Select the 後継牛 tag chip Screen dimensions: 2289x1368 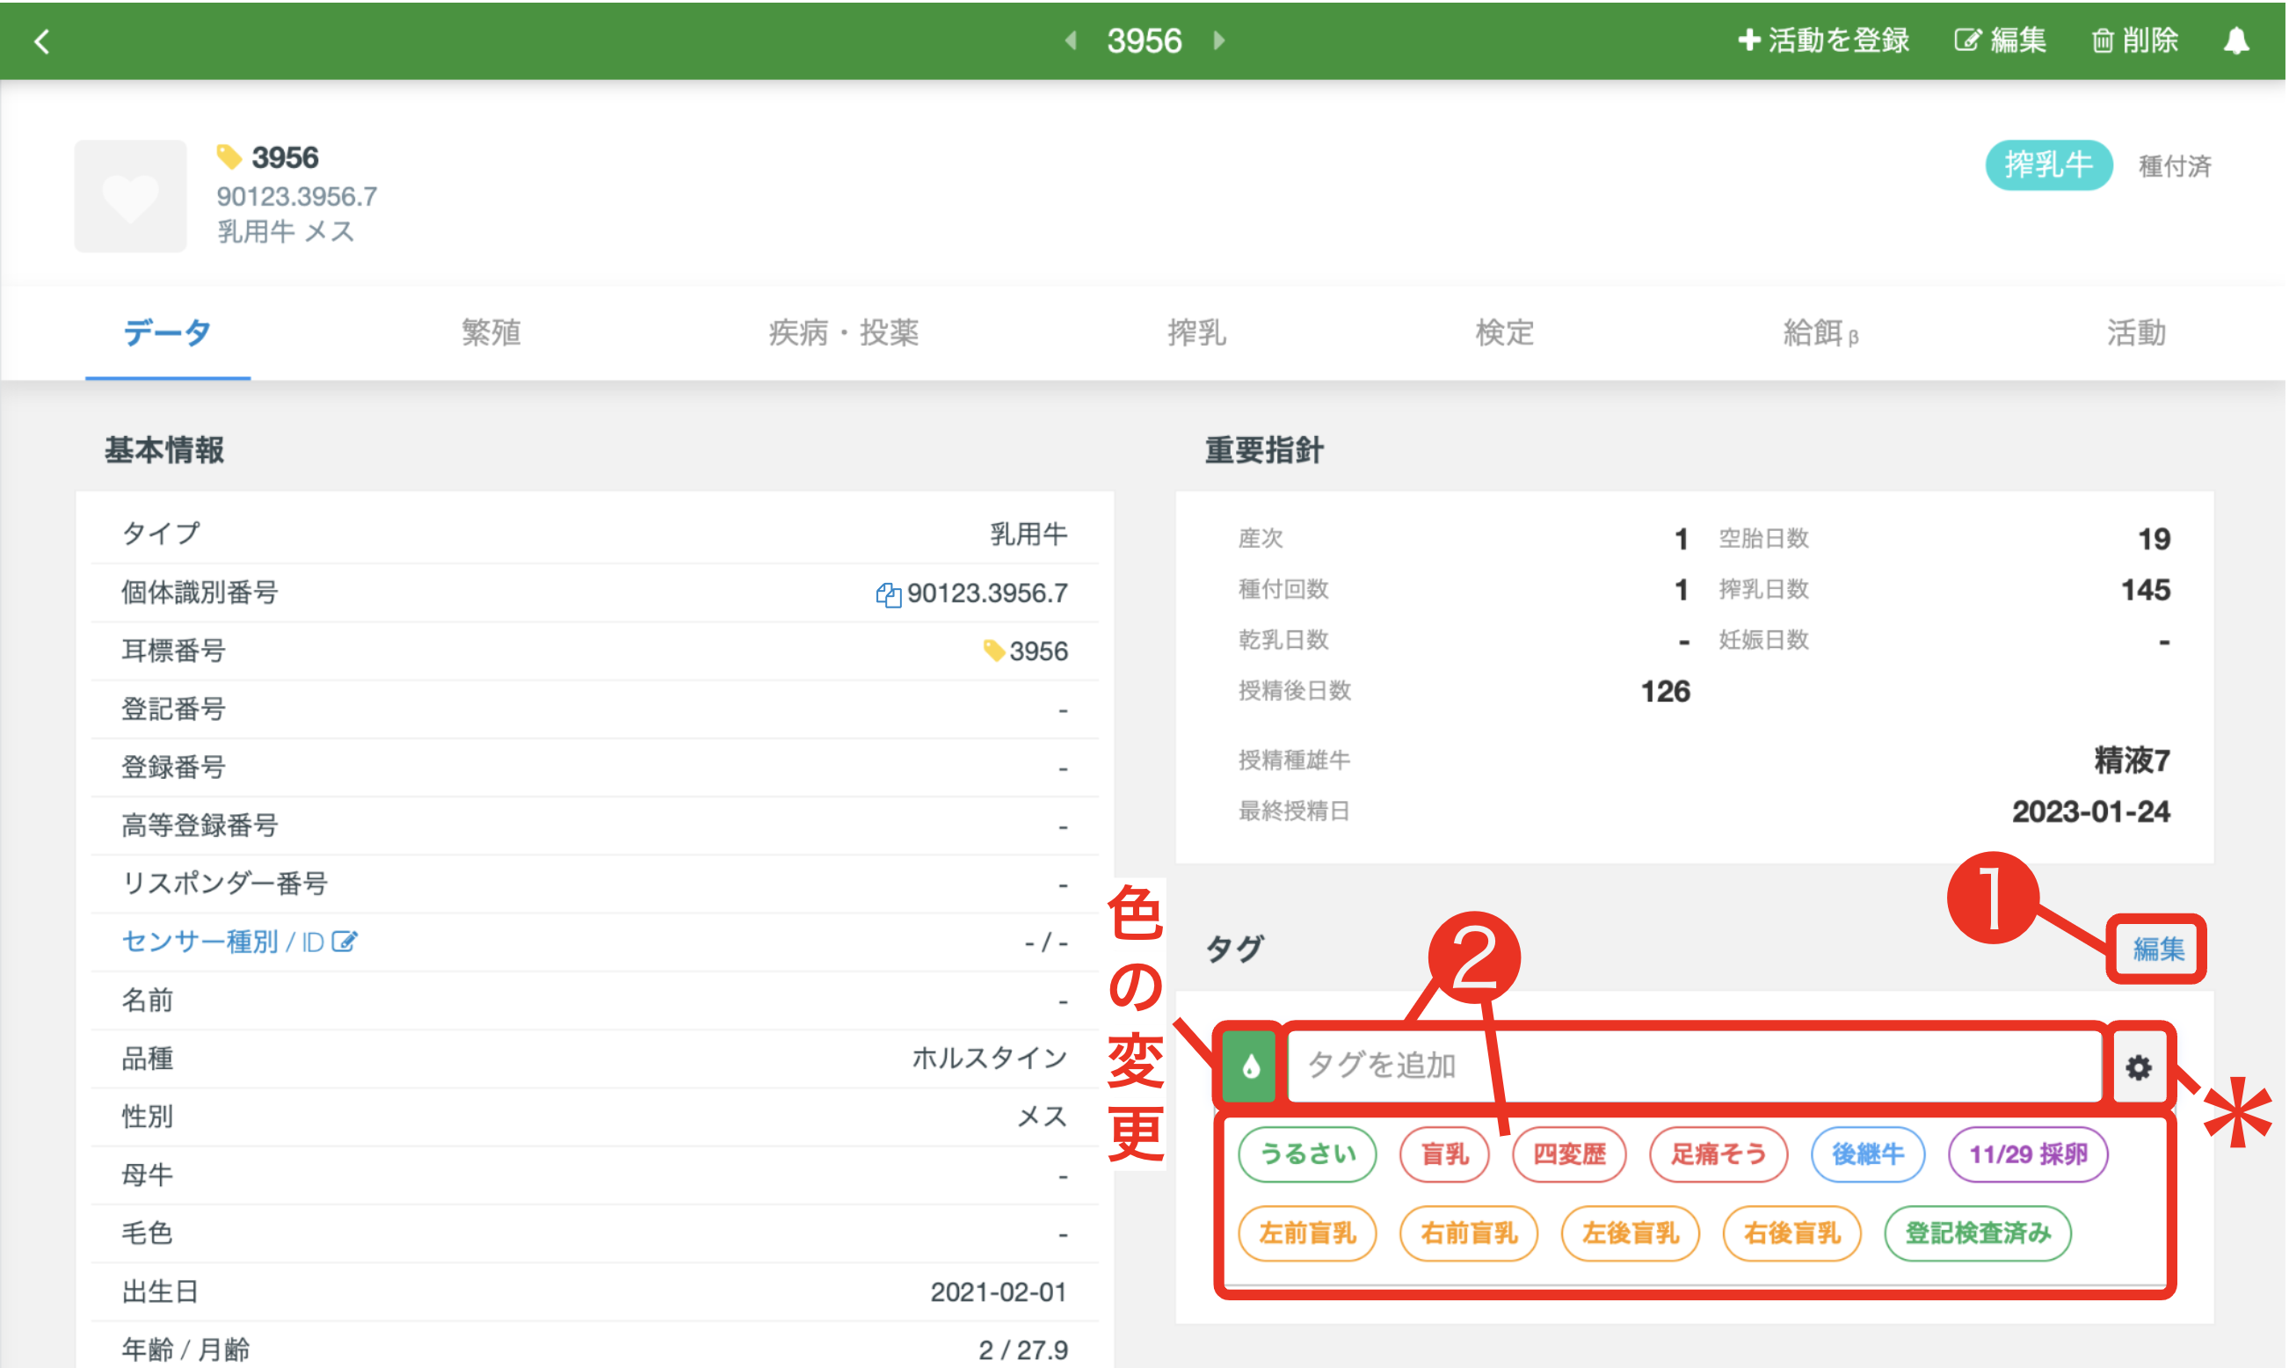(1867, 1154)
